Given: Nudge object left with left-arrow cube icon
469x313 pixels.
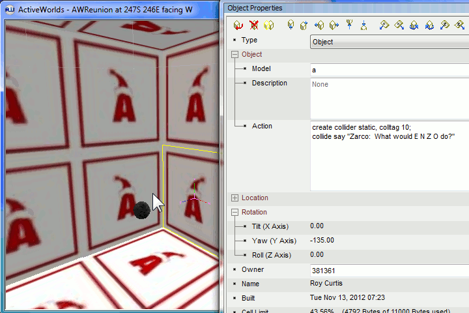Looking at the screenshot, I should tap(319, 25).
